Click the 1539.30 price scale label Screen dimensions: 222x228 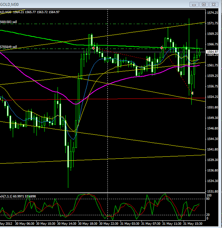[213, 160]
